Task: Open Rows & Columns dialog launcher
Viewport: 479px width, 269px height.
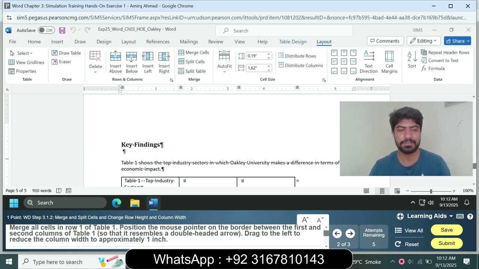Action: click(172, 80)
